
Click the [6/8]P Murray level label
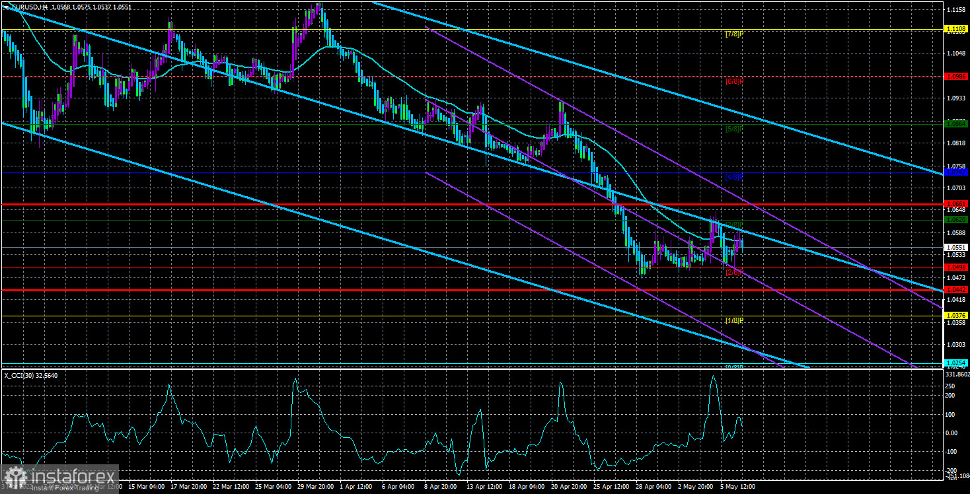[734, 81]
